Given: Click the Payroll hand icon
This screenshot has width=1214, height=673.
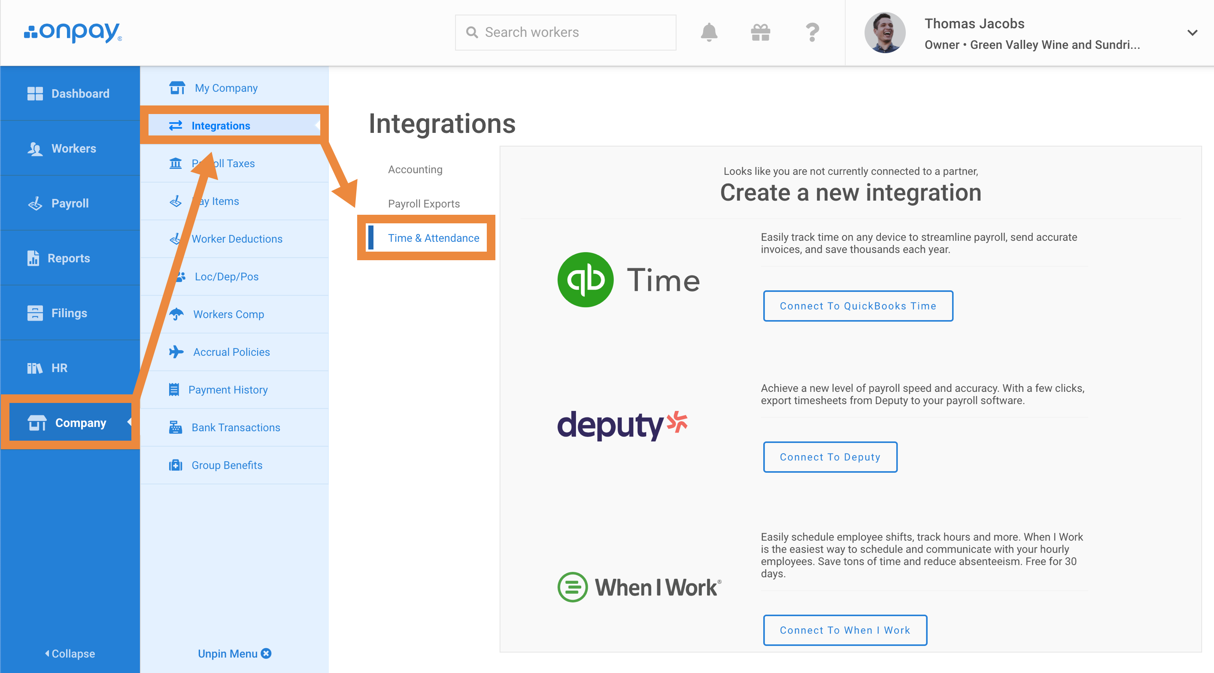Looking at the screenshot, I should pos(35,203).
